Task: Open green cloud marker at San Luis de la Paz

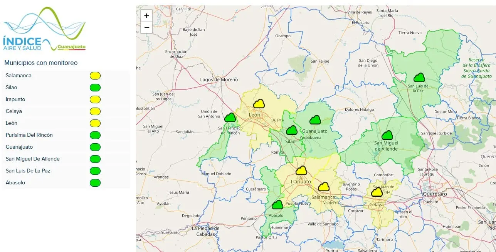Action: click(419, 78)
